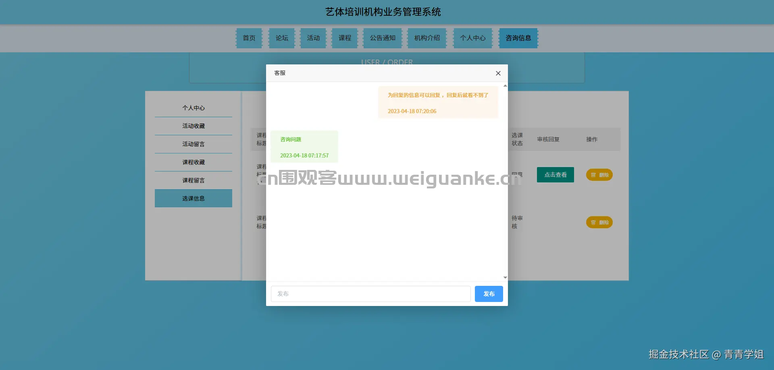The width and height of the screenshot is (774, 370).
Task: Click 删除 in the 点击查看 row
Action: click(599, 175)
